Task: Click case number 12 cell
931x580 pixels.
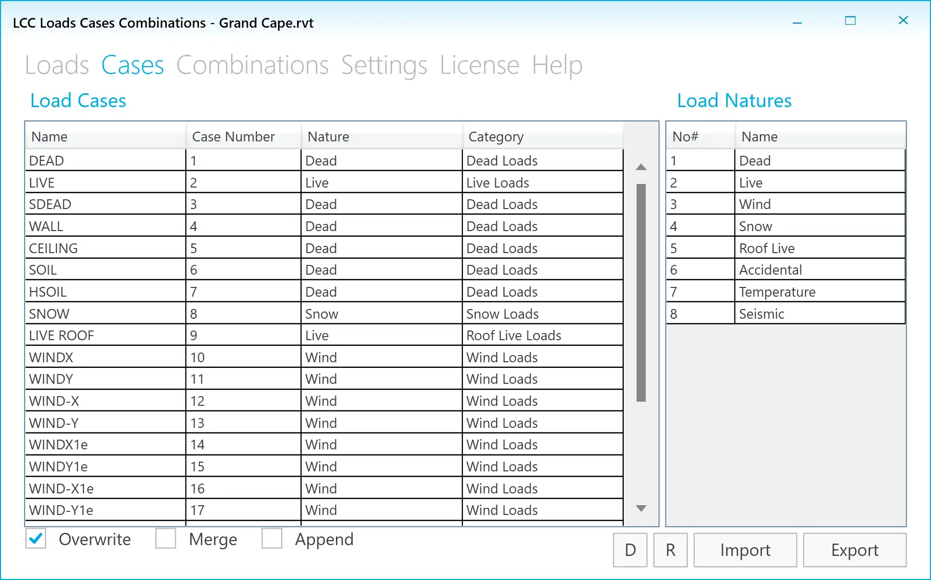Action: pos(244,401)
